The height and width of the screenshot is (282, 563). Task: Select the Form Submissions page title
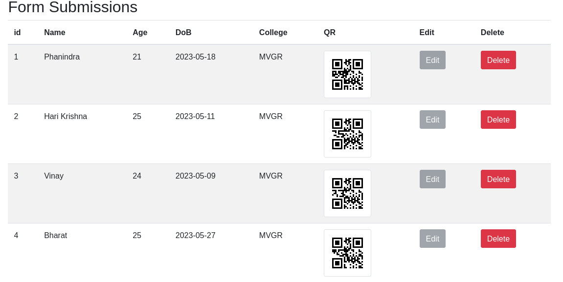click(x=72, y=7)
